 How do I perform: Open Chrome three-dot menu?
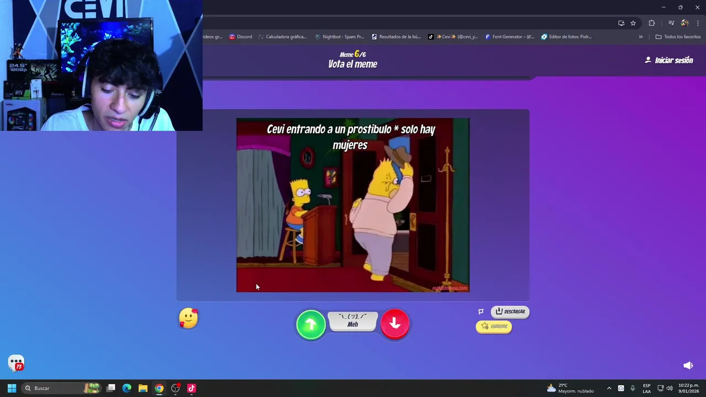click(x=698, y=23)
